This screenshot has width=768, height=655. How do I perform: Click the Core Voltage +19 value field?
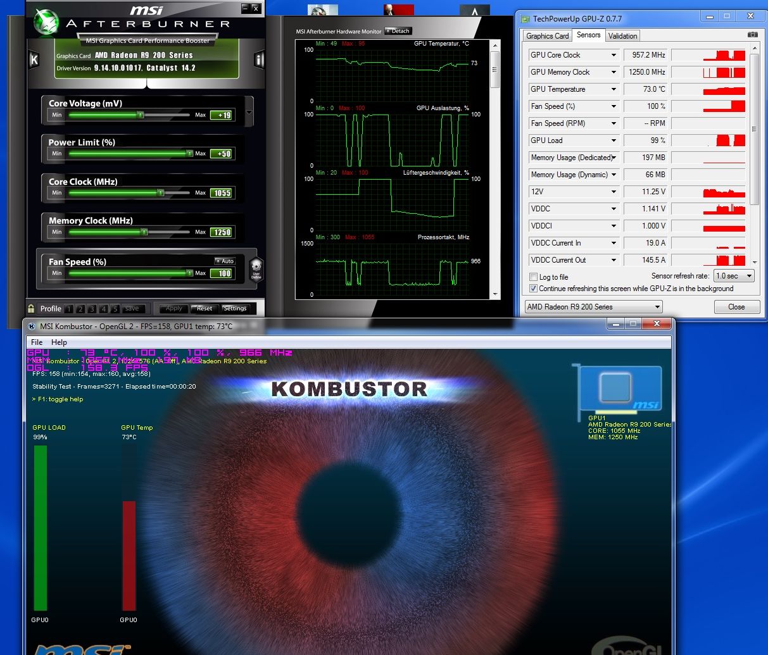222,115
